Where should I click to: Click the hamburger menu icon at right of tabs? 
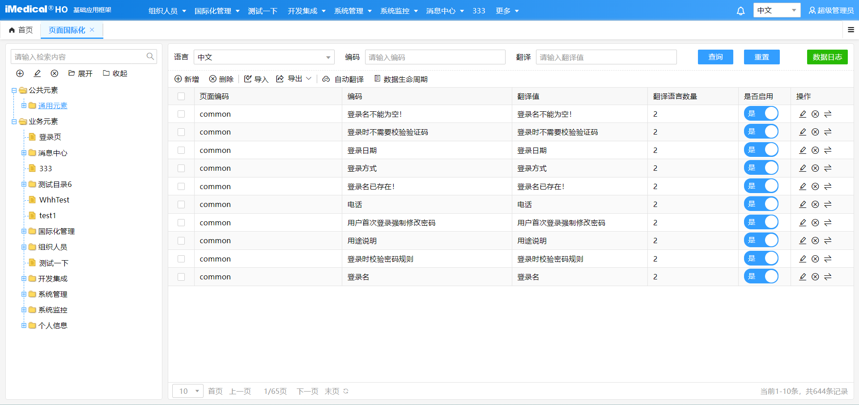[851, 30]
